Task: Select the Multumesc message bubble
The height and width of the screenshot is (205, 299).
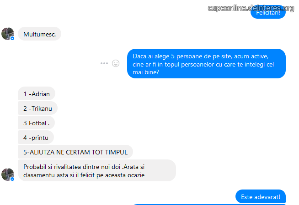Action: 39,34
